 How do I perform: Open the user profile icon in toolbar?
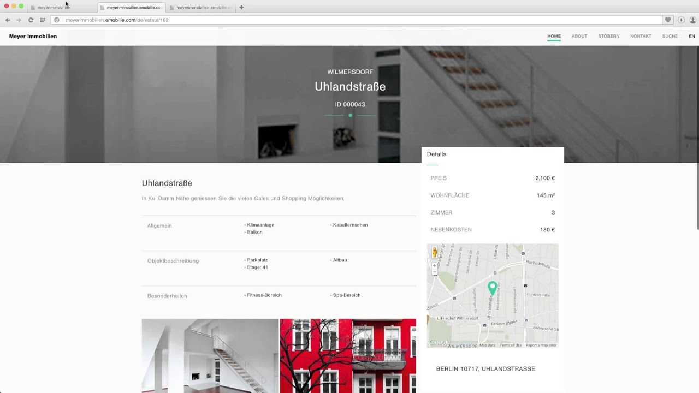[x=692, y=20]
